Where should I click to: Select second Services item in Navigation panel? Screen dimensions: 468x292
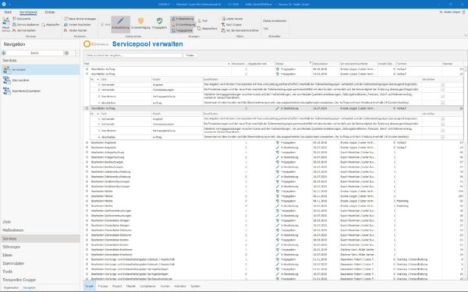tap(40, 80)
